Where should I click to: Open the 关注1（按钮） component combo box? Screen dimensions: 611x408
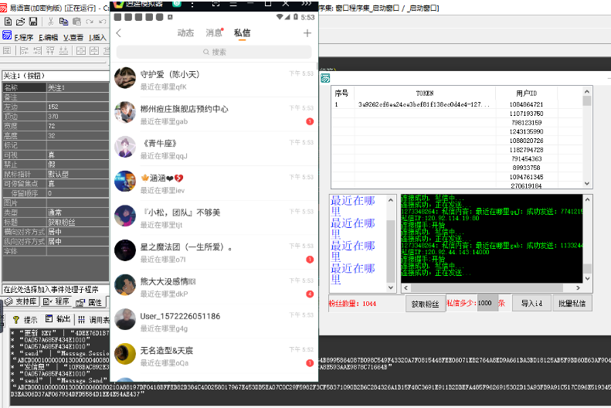(x=56, y=76)
